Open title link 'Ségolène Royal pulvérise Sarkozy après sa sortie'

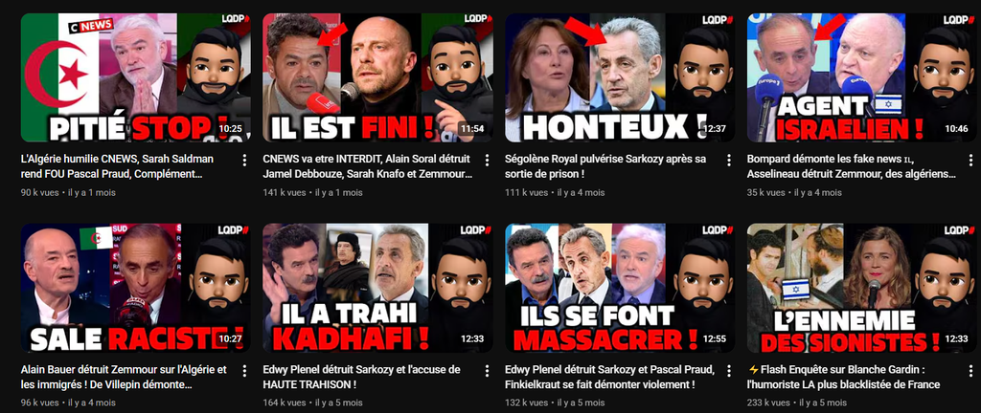click(x=605, y=166)
